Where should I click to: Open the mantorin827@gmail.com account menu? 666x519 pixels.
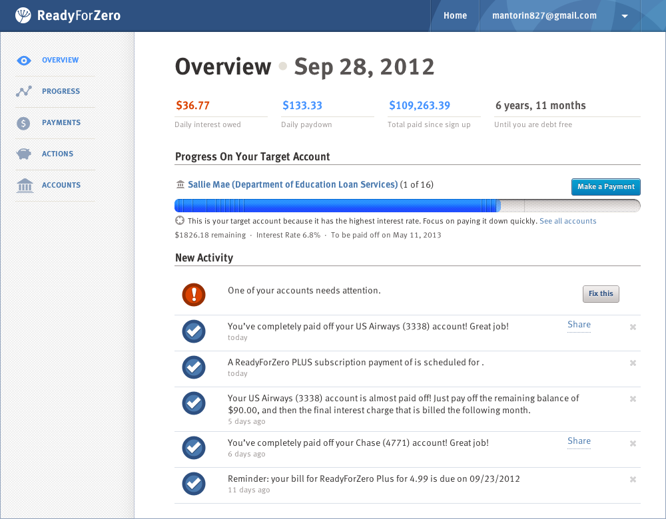tap(544, 16)
